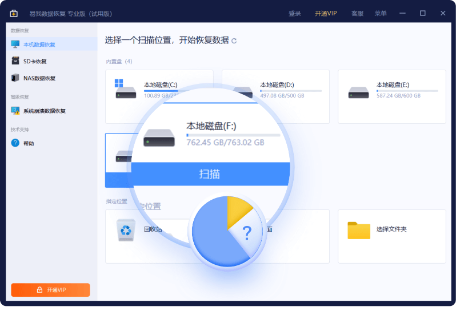This screenshot has height=319, width=456.
Task: Select the 本地磁盘(D:) drive card
Action: pos(275,96)
